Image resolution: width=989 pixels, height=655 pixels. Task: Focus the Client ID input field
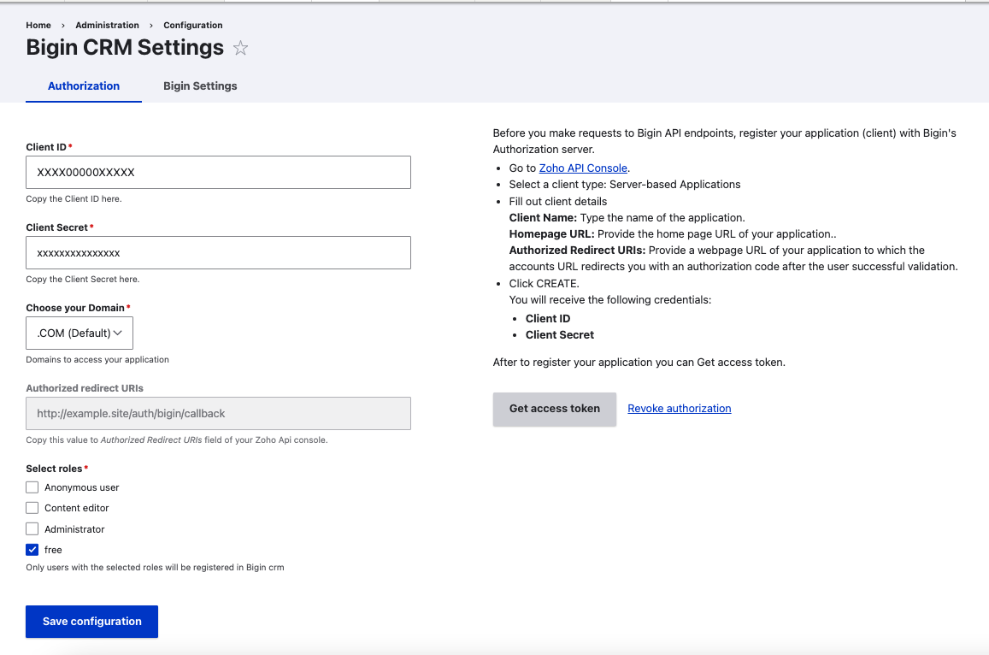pos(218,172)
